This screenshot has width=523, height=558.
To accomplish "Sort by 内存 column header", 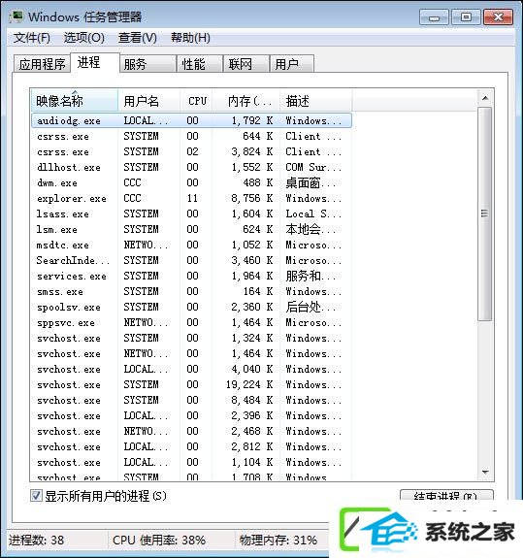I will coord(246,101).
